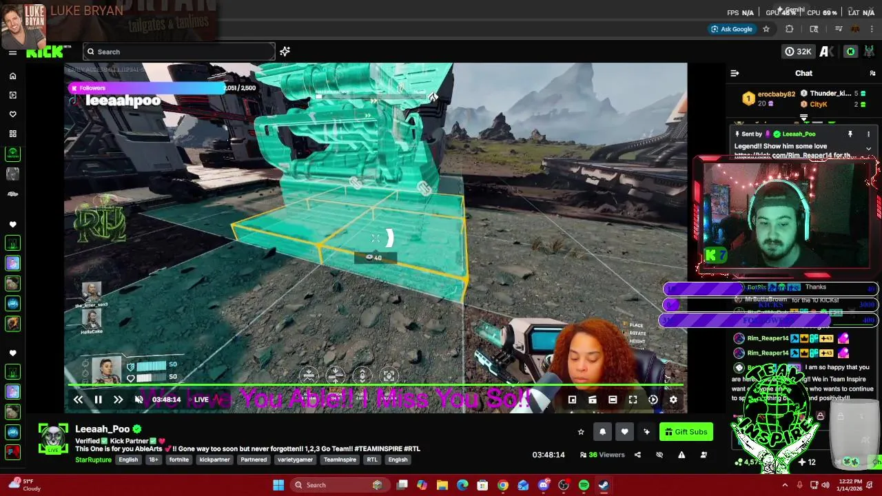Pause the live stream

point(98,400)
